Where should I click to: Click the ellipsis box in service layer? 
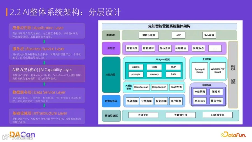[215, 48]
